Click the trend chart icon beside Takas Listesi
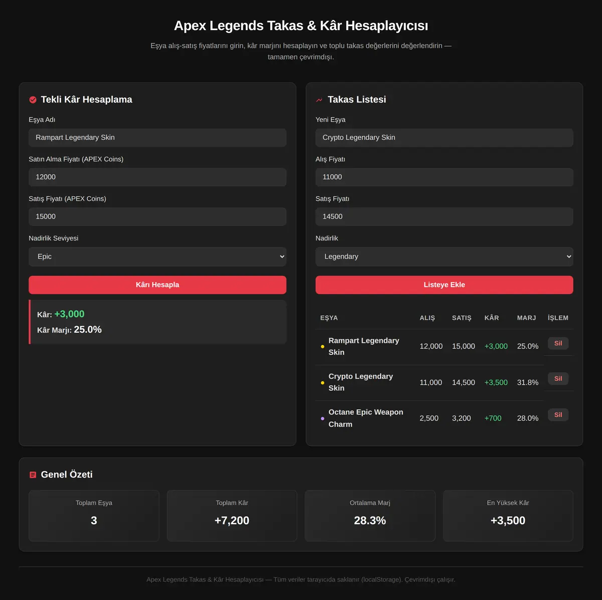This screenshot has width=602, height=600. pos(319,100)
